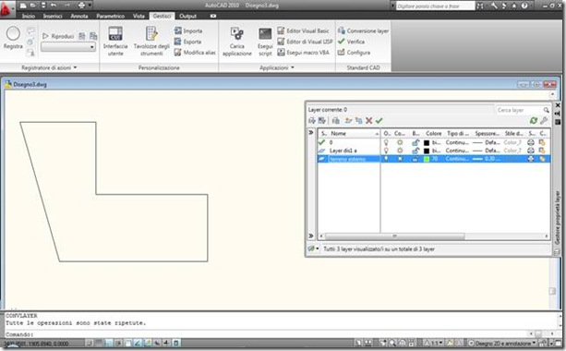Switch to the Inserisci ribbon tab
Viewport: 566px width, 351px height.
[53, 16]
